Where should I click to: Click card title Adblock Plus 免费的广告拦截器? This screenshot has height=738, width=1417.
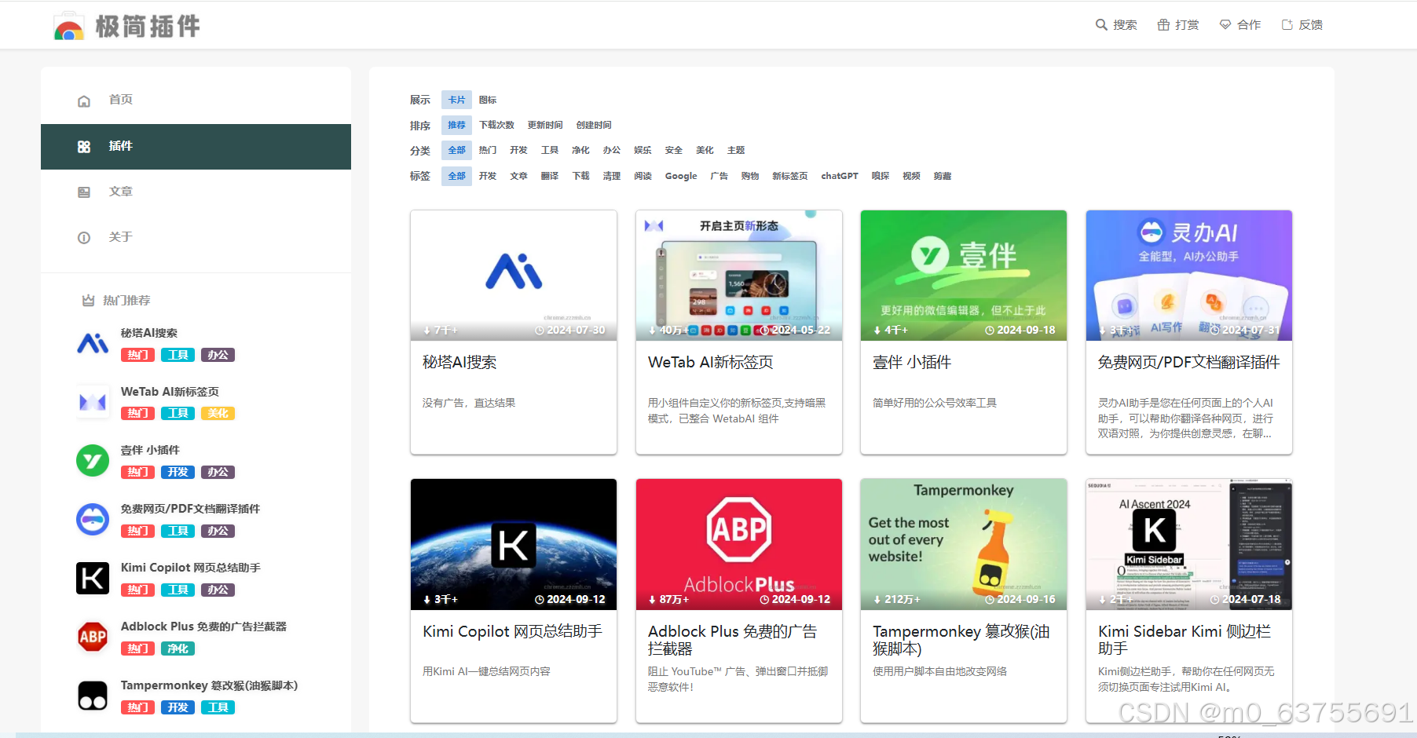click(733, 640)
